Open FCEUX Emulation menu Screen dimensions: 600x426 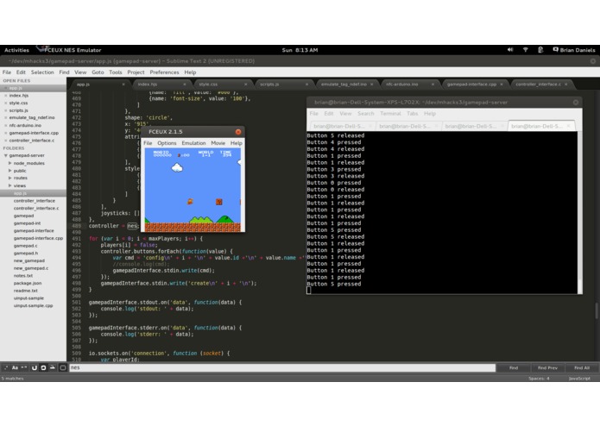point(193,143)
